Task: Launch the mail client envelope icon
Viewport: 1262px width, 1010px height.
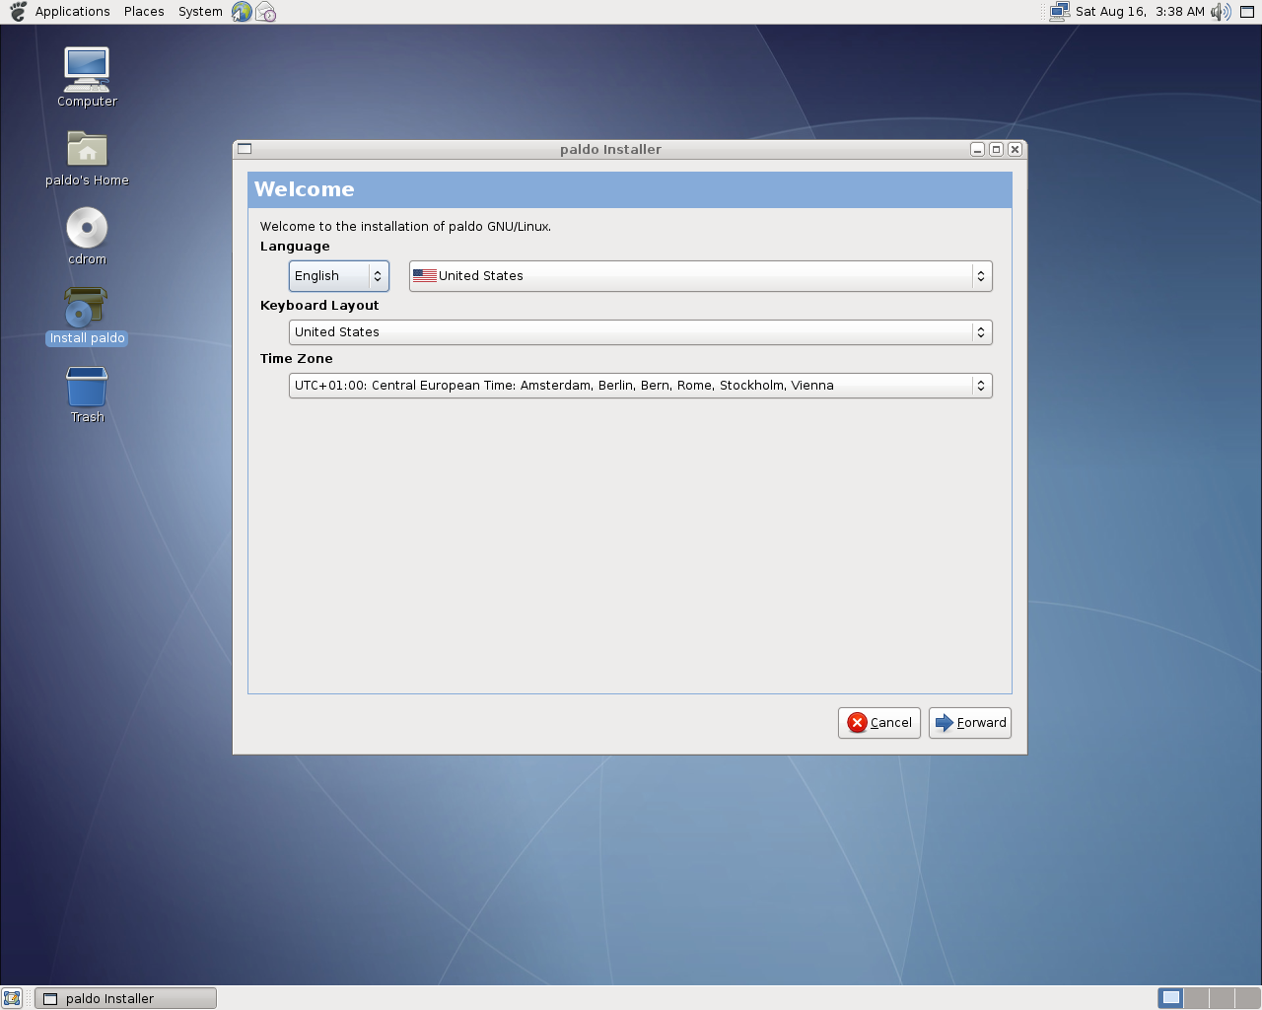Action: 265,12
